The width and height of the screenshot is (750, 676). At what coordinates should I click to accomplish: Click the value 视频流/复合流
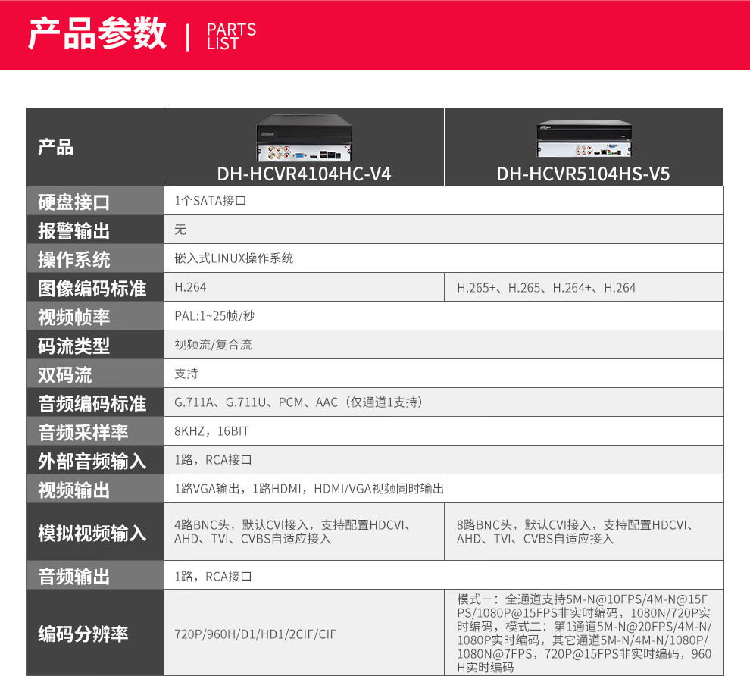coord(213,345)
